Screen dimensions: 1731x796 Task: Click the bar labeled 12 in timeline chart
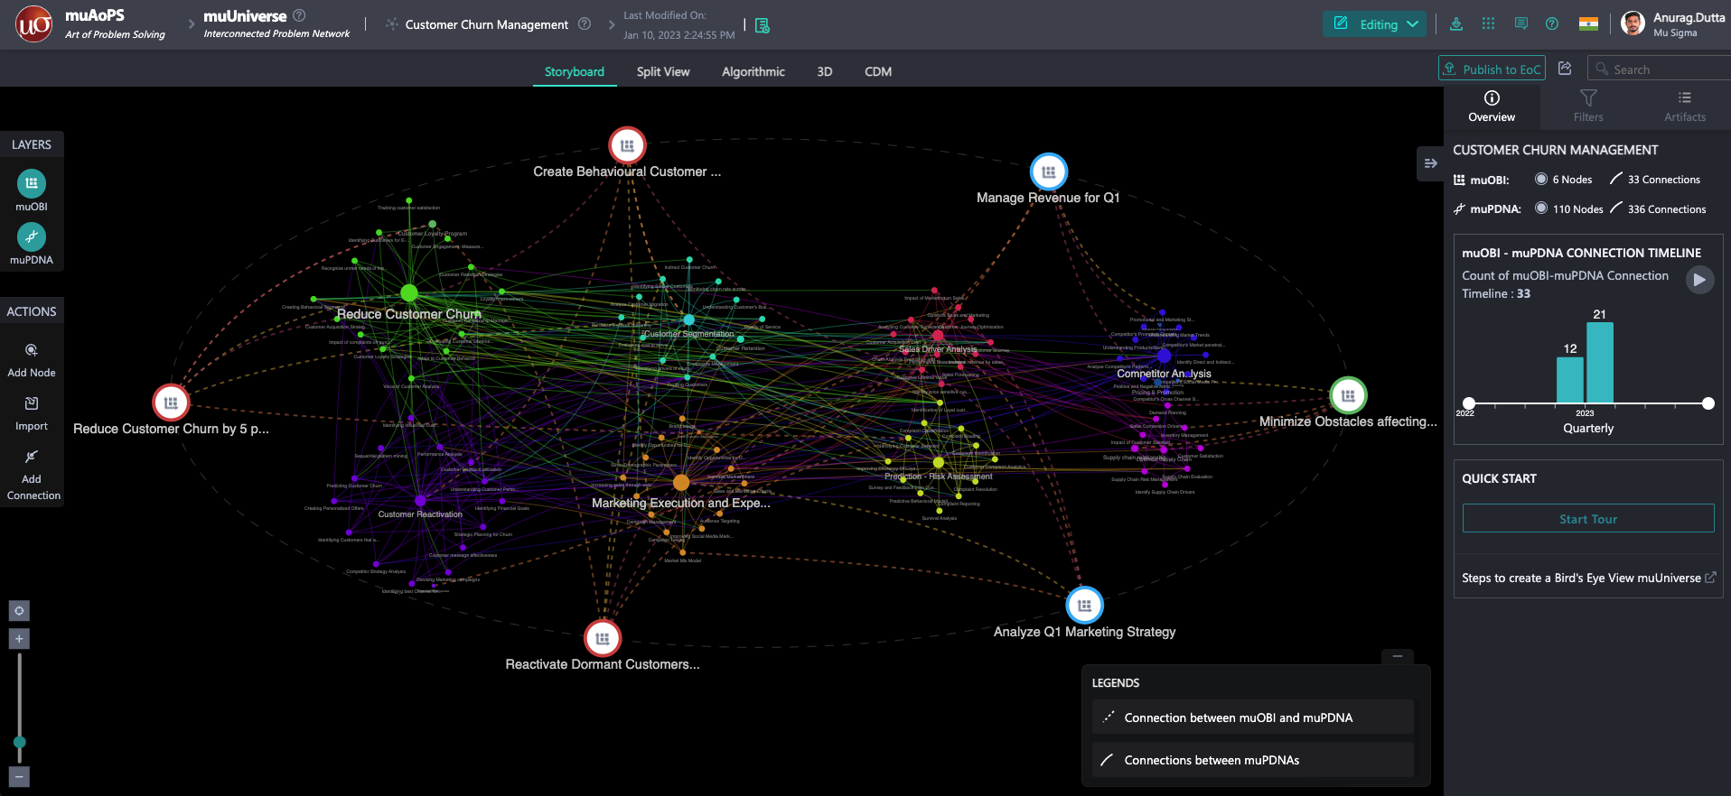click(1570, 380)
